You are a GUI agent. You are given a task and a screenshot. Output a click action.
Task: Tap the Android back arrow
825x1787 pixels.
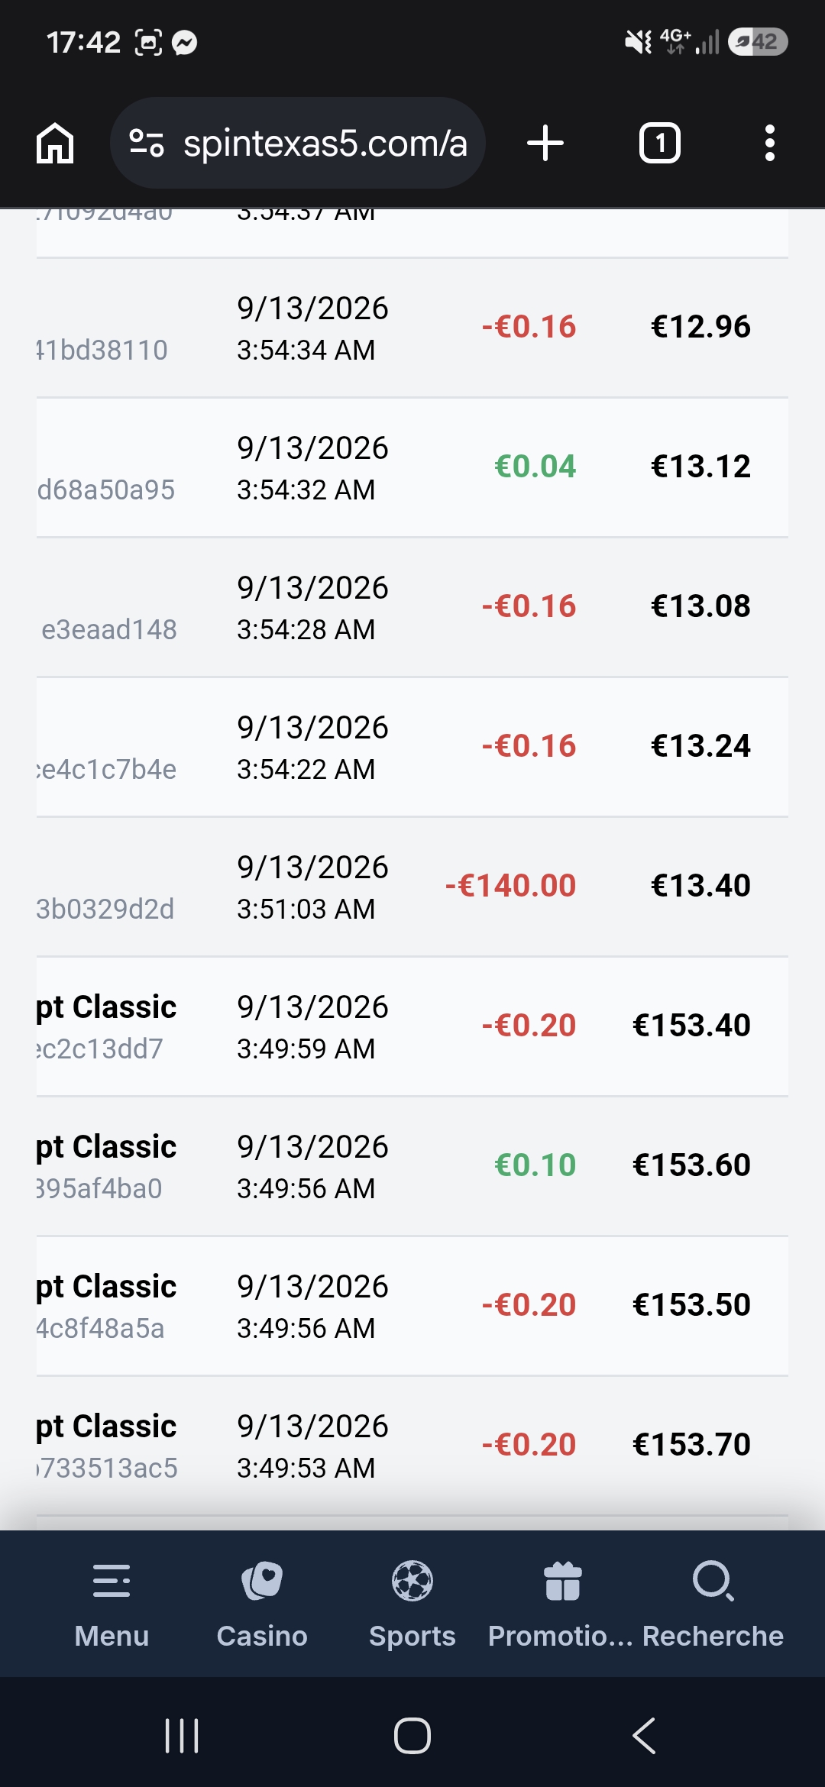point(644,1736)
